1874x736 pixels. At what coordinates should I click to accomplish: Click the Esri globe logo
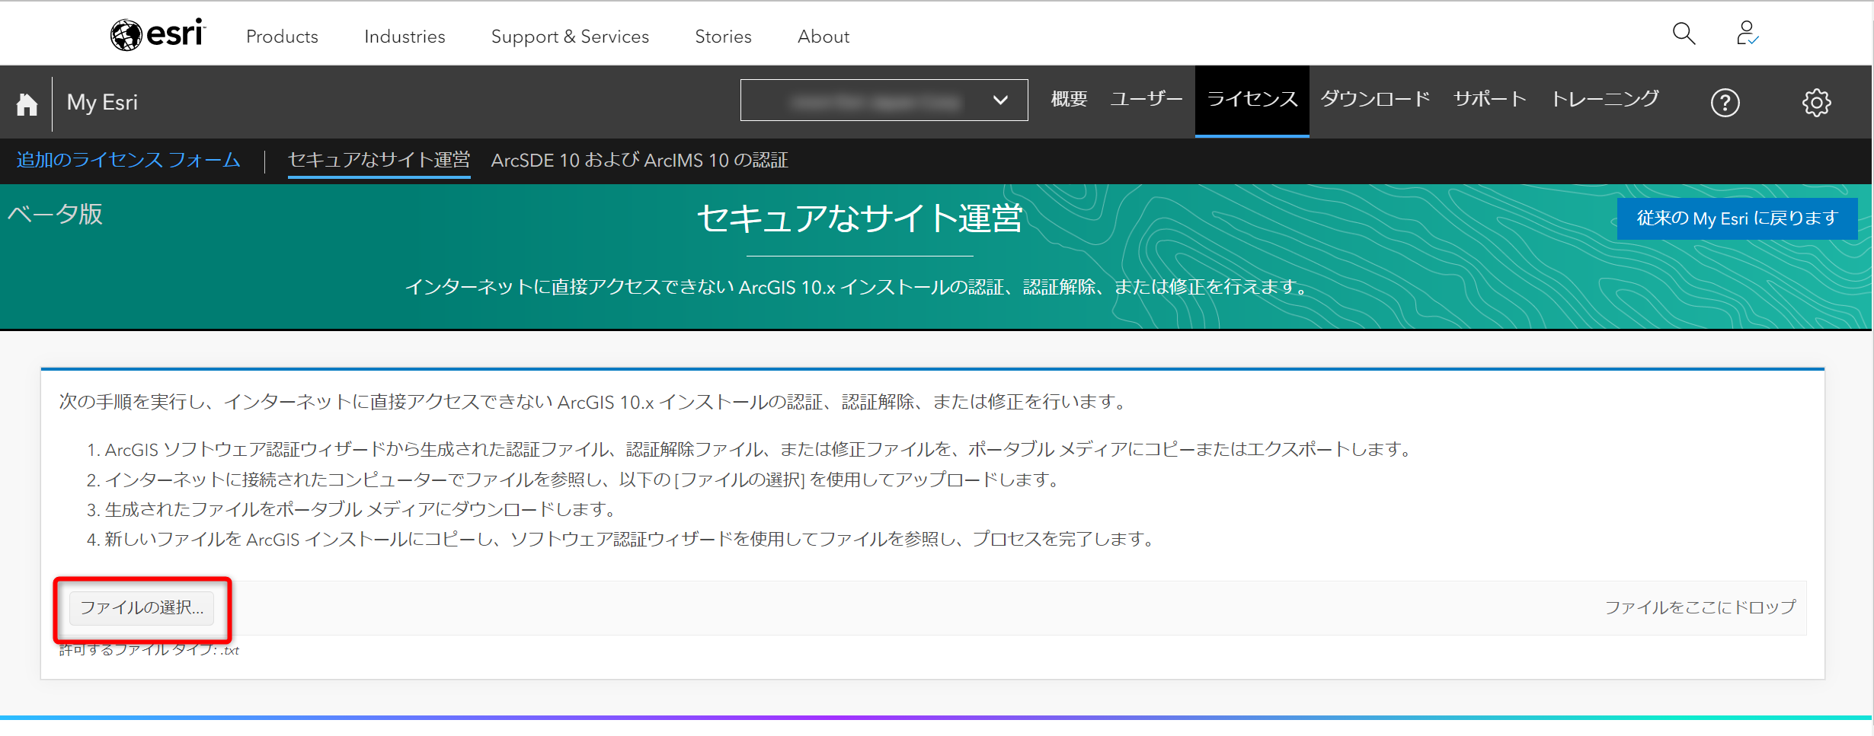click(158, 34)
